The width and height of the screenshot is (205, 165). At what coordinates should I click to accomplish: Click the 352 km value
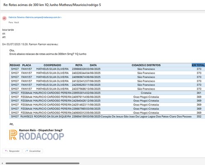[199, 117]
